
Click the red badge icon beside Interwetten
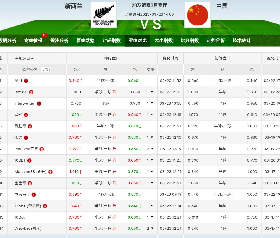[x=39, y=104]
